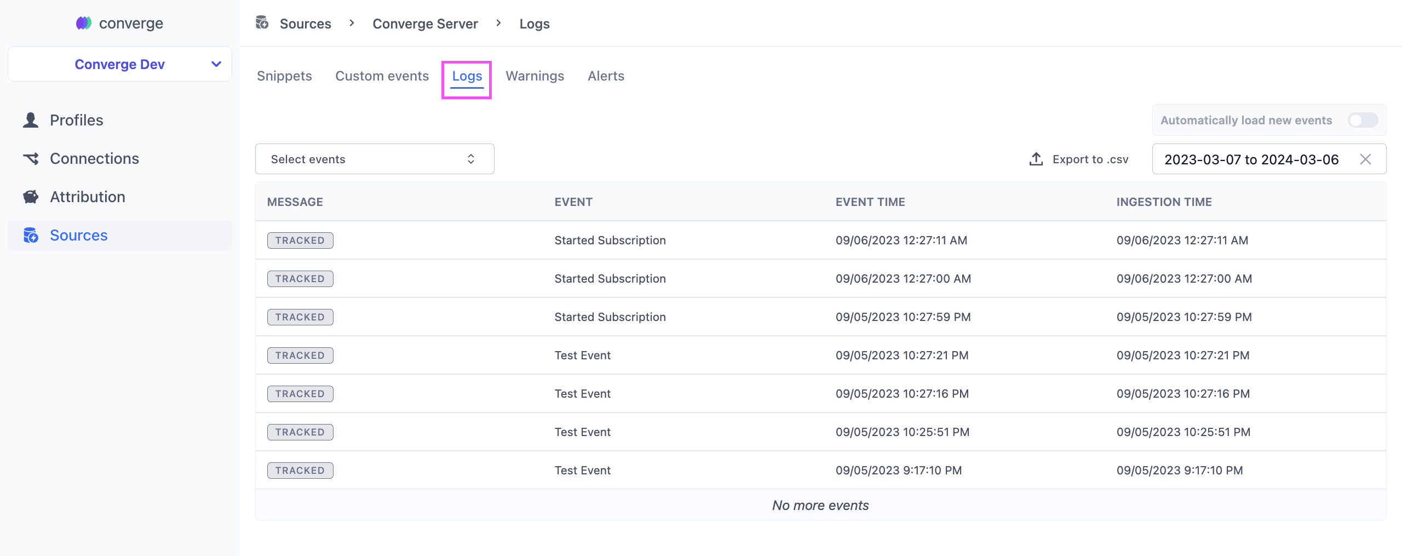Click the Converge logo icon
1402x556 pixels.
pos(84,23)
